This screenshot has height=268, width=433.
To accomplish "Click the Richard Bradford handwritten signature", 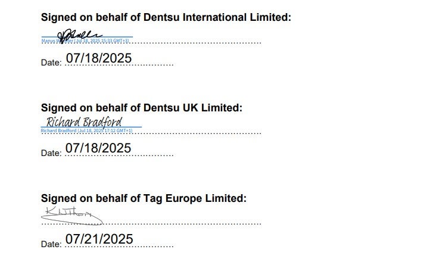I will tap(85, 122).
